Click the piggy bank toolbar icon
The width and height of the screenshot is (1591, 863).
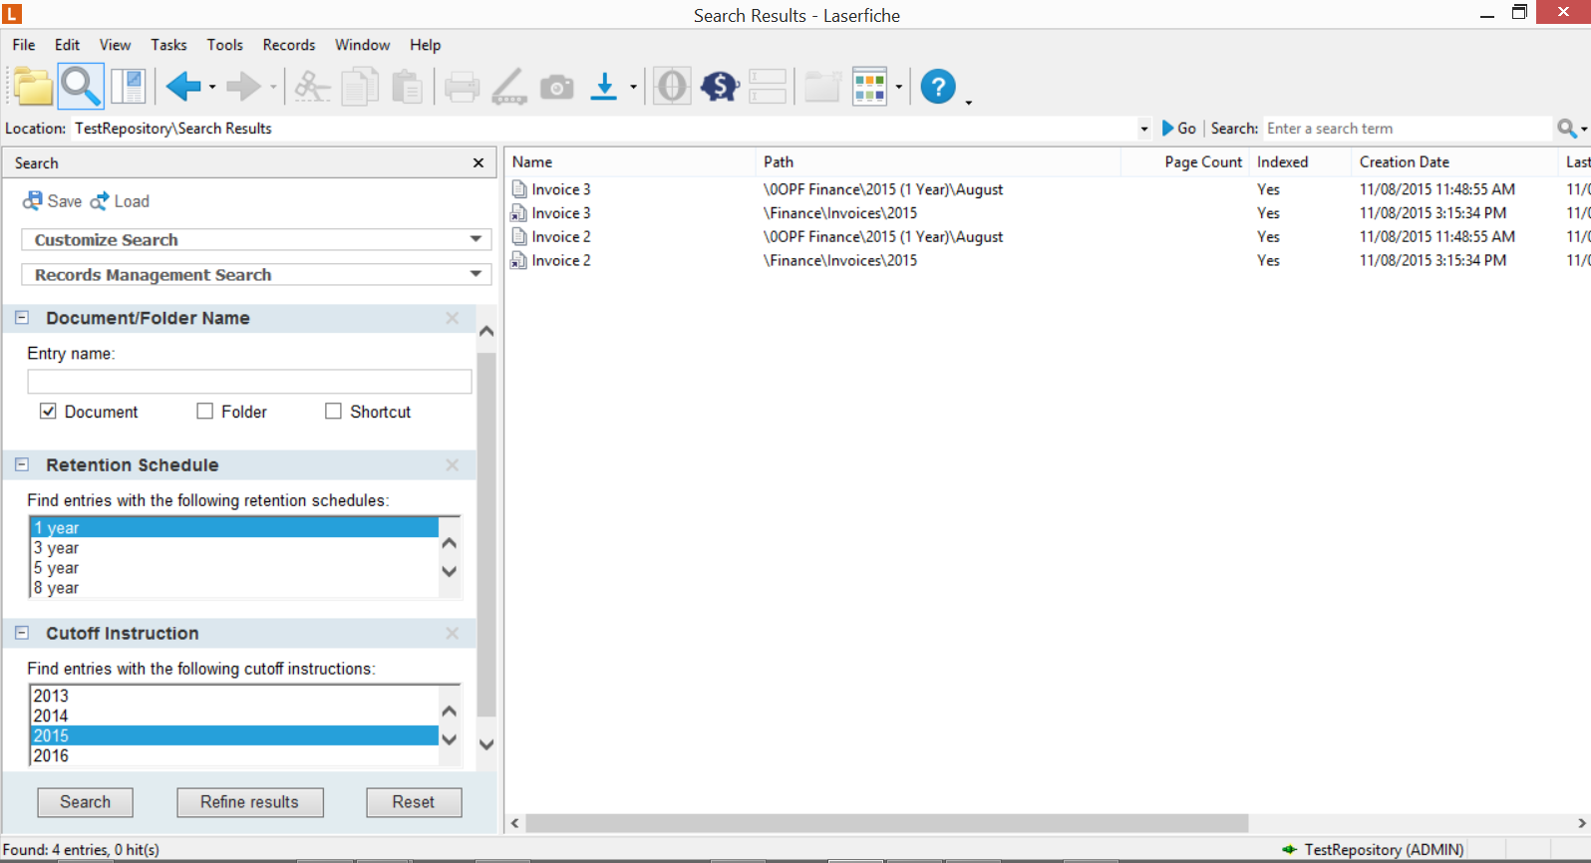point(719,87)
